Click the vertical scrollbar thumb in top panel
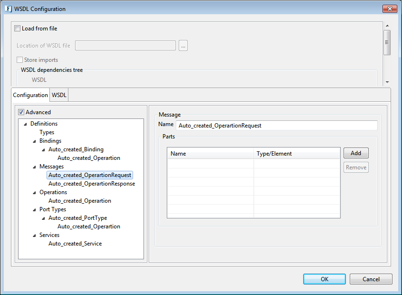The height and width of the screenshot is (295, 402). [387, 42]
